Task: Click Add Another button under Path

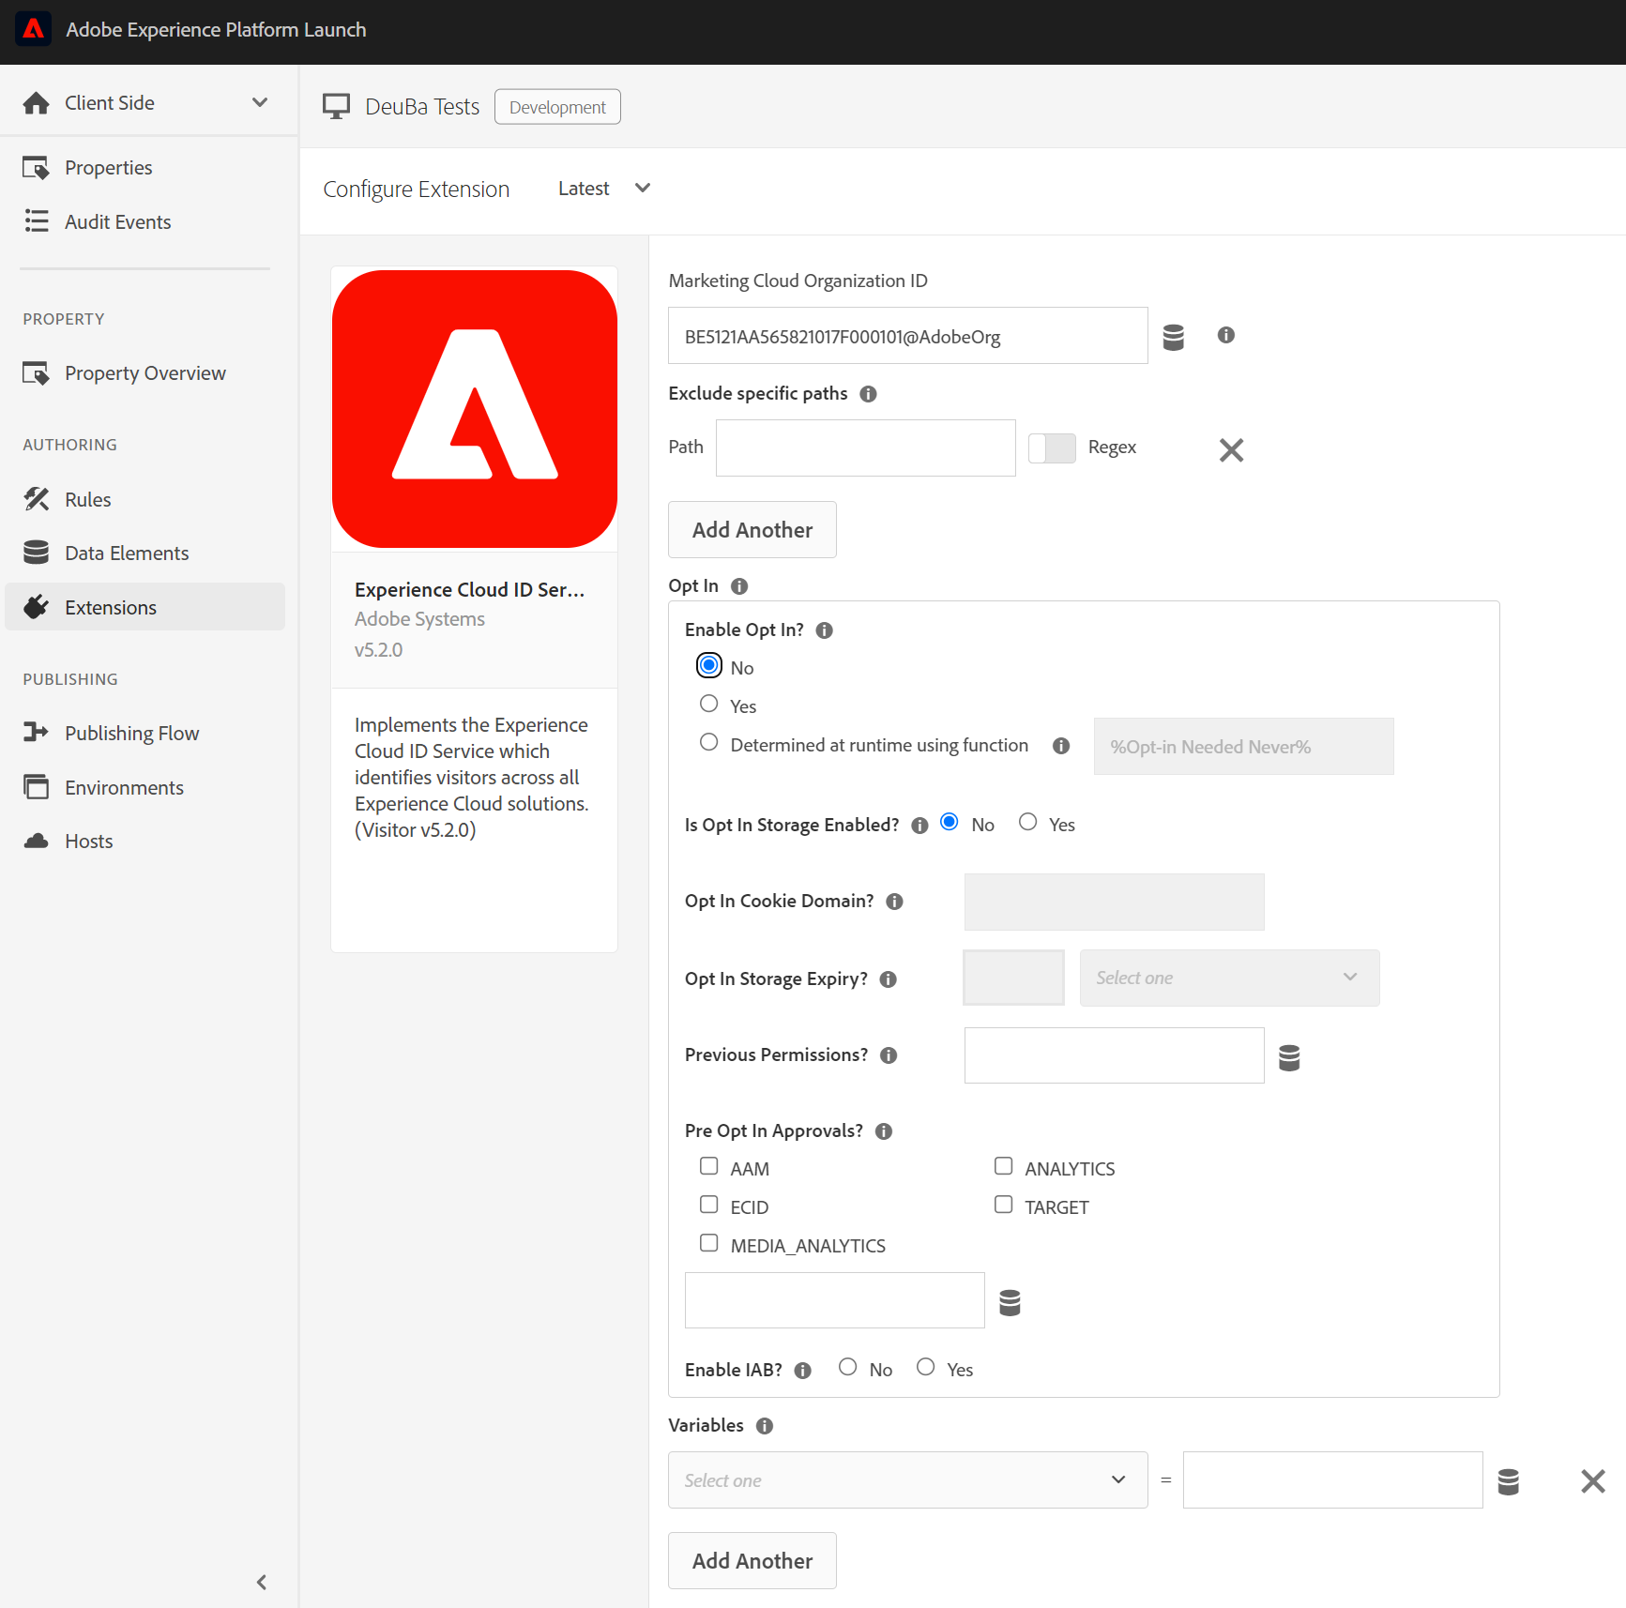Action: 752,530
